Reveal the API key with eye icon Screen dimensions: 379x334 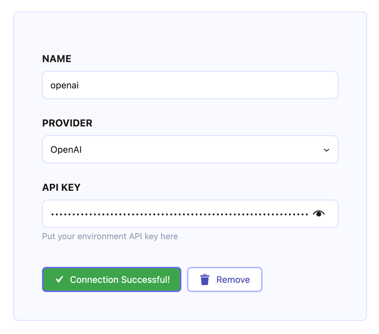[319, 214]
